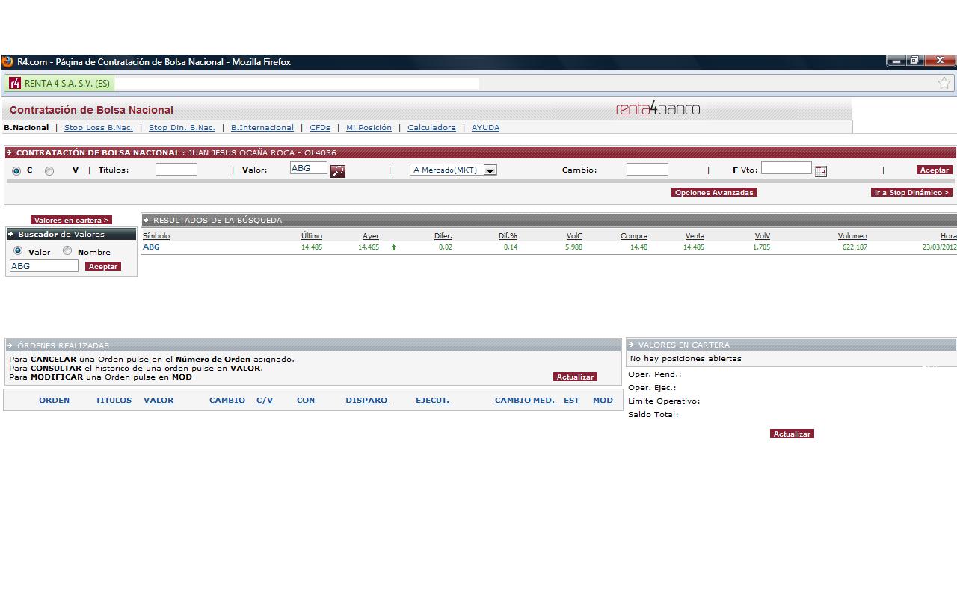Open the Calculadora link

tap(431, 128)
